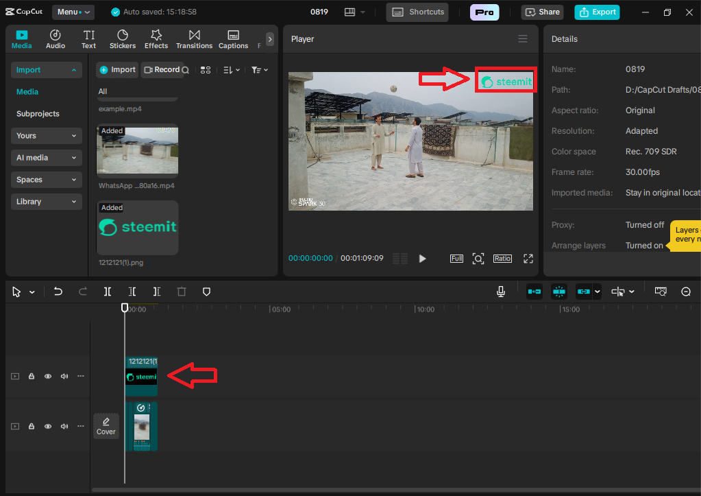Click the timeline zoom out magnifier icon
Viewport: 701px width, 496px height.
tap(686, 292)
